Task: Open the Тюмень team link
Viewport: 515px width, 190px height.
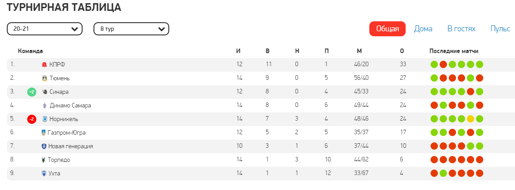Action: click(x=59, y=78)
